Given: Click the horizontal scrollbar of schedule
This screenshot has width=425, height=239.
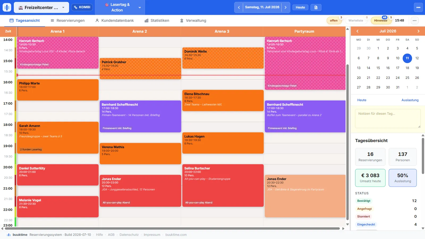Looking at the screenshot, I should (x=172, y=228).
